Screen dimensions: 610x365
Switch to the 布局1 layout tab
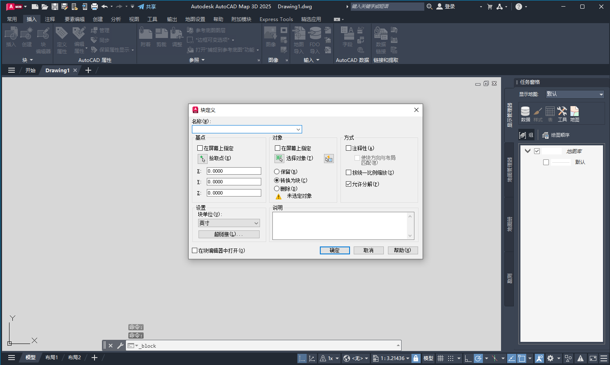[x=51, y=357]
